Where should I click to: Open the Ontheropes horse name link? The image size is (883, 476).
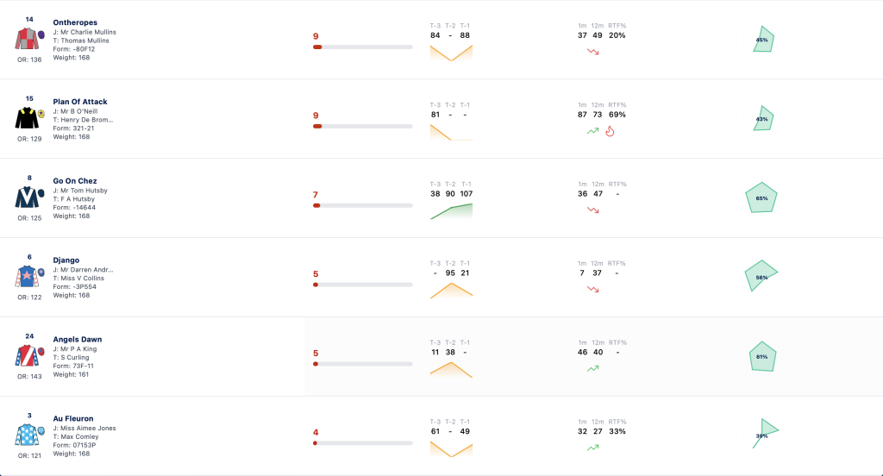click(75, 22)
